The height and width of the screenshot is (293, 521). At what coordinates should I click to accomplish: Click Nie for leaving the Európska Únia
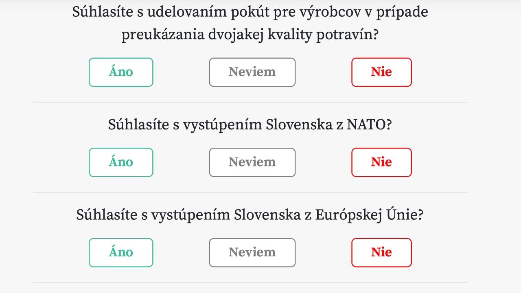[x=381, y=252]
